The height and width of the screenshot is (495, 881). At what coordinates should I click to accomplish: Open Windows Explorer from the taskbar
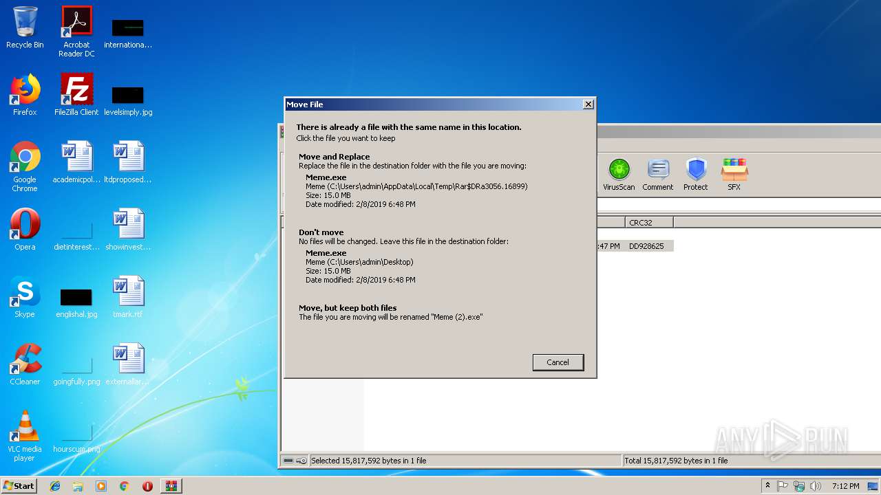[x=78, y=486]
